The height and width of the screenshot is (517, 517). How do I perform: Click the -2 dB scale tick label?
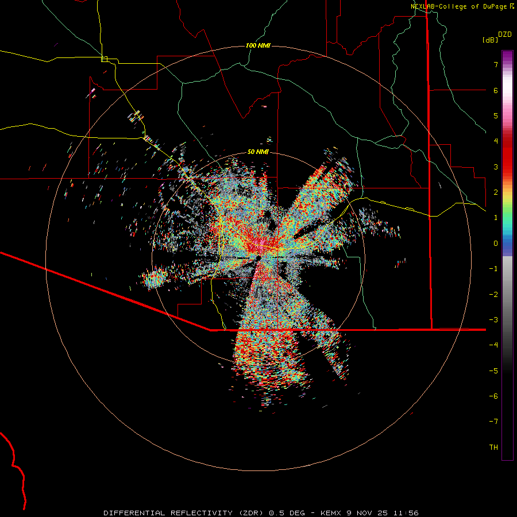[x=493, y=295]
